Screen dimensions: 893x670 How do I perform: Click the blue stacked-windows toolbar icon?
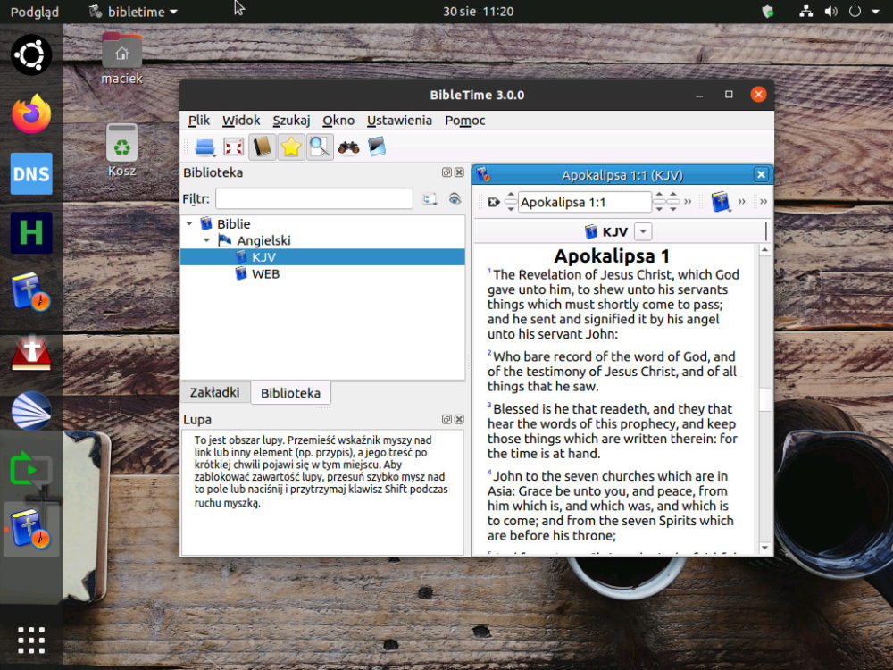point(204,147)
